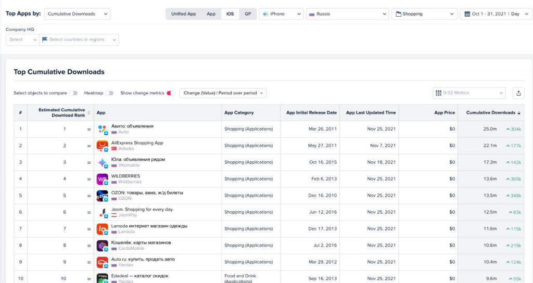This screenshot has height=283, width=533.
Task: Switch to the Unified App tab
Action: click(183, 14)
